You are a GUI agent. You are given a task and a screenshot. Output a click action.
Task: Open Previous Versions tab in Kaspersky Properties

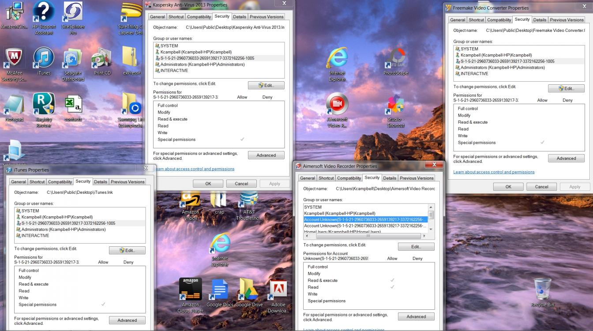pos(266,17)
